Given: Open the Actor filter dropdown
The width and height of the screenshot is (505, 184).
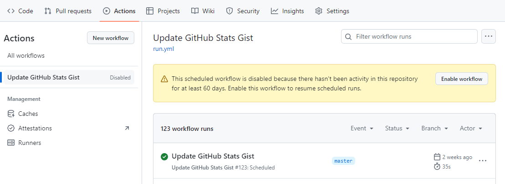Looking at the screenshot, I should pos(471,128).
